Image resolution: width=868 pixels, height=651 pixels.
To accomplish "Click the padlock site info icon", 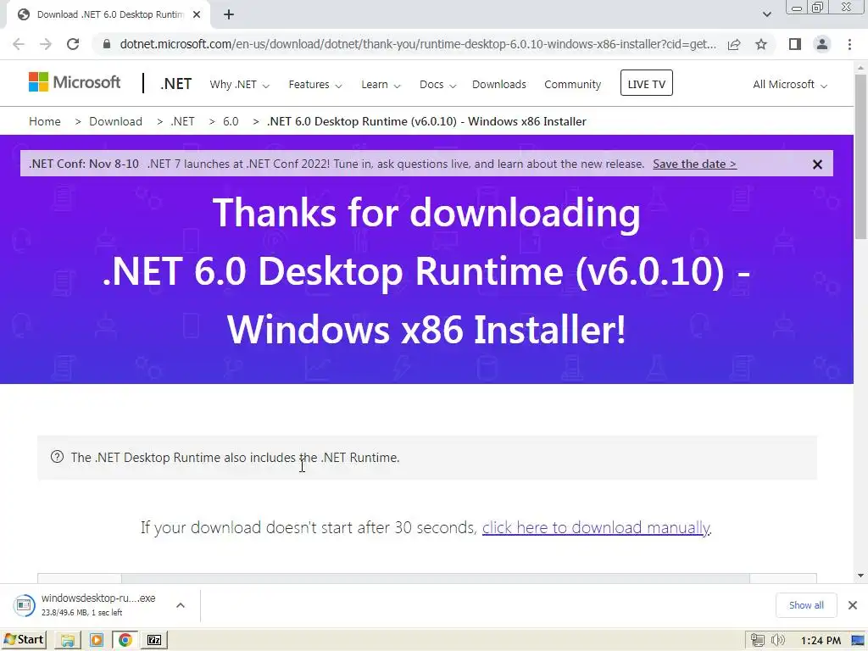I will tap(107, 44).
